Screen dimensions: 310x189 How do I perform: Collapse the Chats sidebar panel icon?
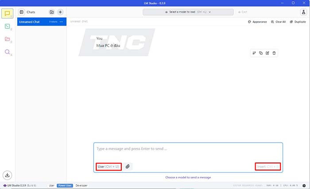tap(22, 12)
